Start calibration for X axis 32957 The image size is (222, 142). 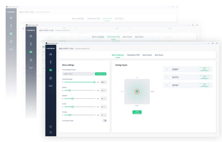(x=204, y=69)
